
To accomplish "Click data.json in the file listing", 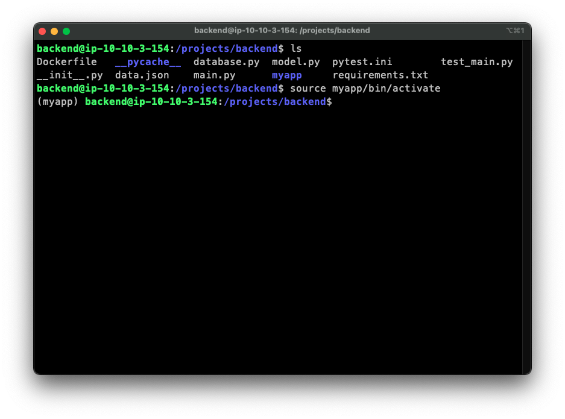I will coord(142,75).
